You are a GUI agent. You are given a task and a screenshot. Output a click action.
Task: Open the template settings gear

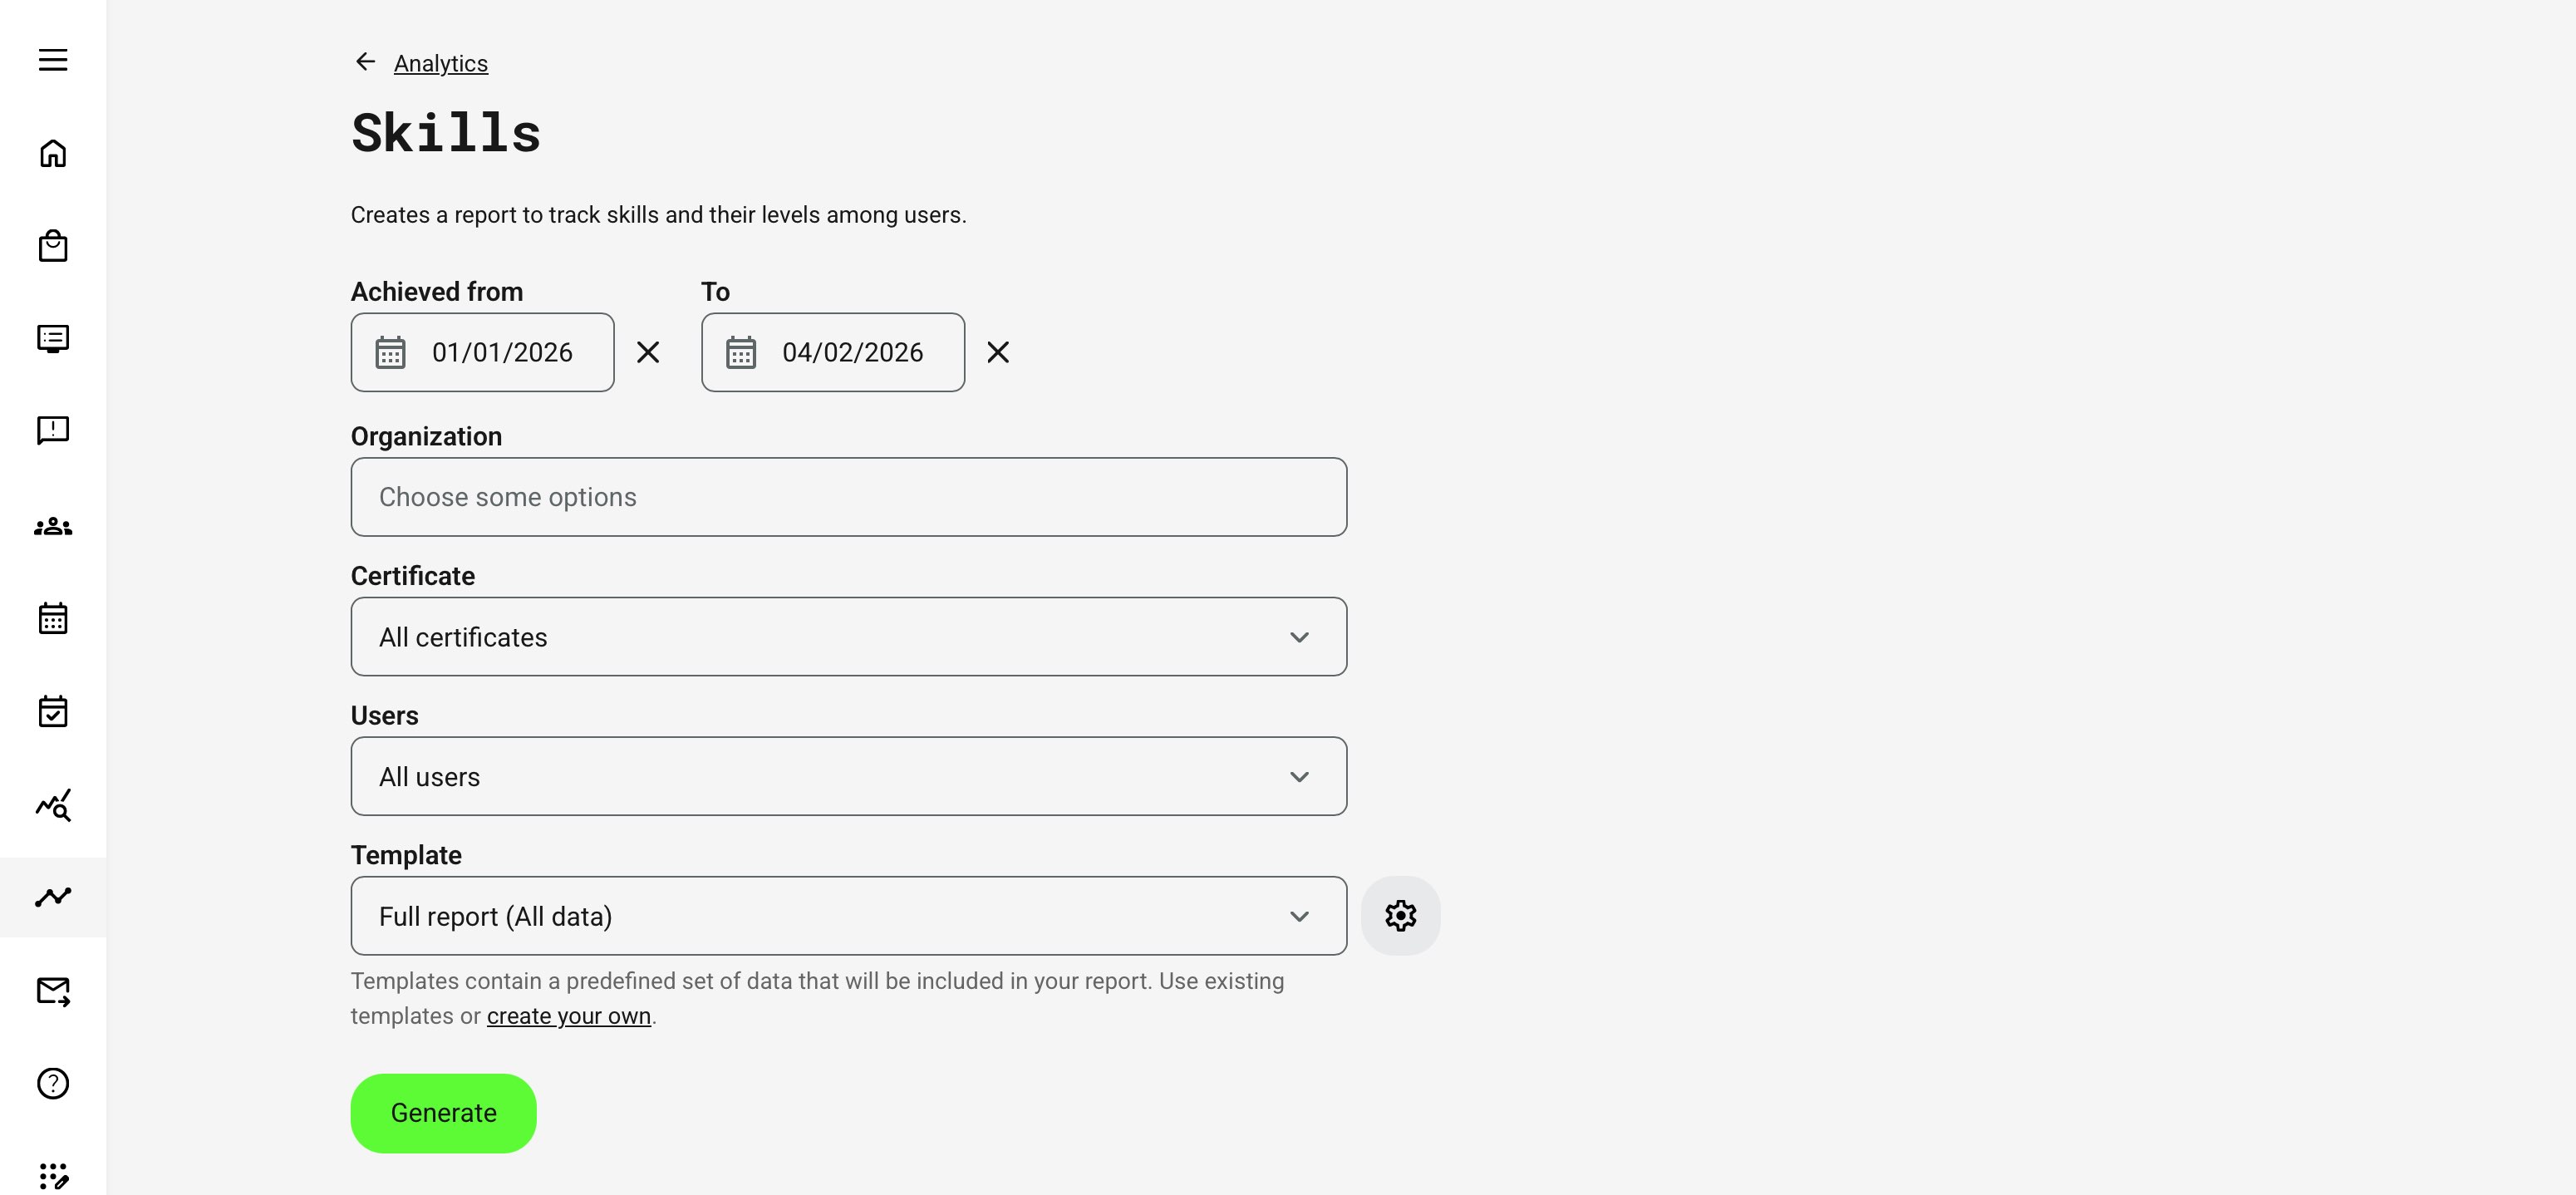pyautogui.click(x=1401, y=915)
